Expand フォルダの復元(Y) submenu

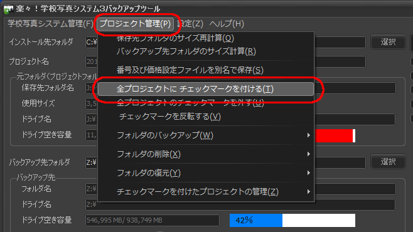point(206,173)
